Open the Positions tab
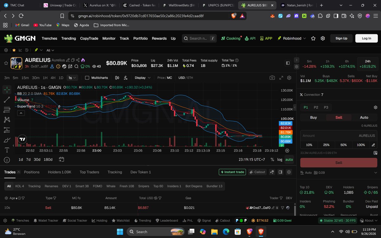Screen dimensions: 381x238 point(32,172)
